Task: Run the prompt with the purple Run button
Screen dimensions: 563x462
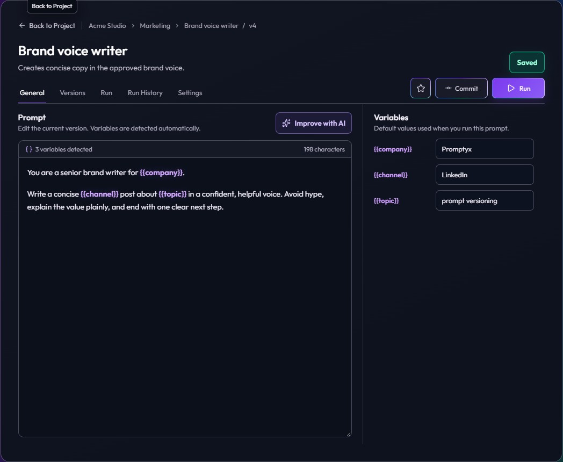Action: [x=518, y=88]
